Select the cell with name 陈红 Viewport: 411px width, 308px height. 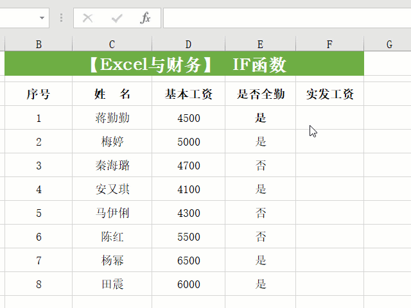click(112, 237)
